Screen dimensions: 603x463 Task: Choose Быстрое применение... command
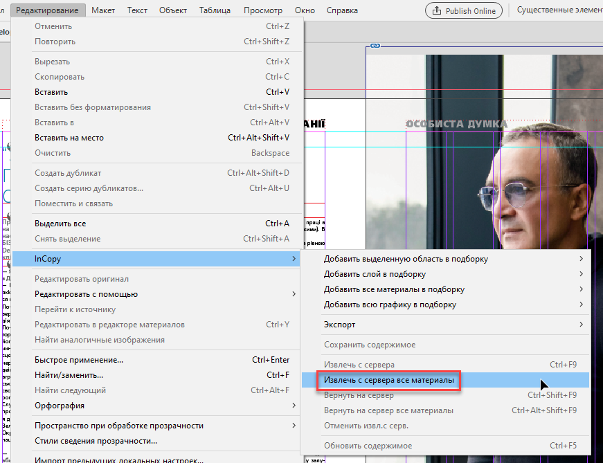(x=157, y=360)
